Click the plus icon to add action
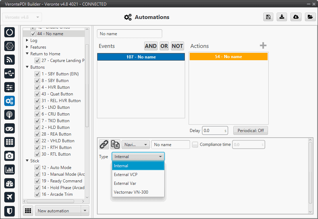The image size is (318, 219). point(263,46)
